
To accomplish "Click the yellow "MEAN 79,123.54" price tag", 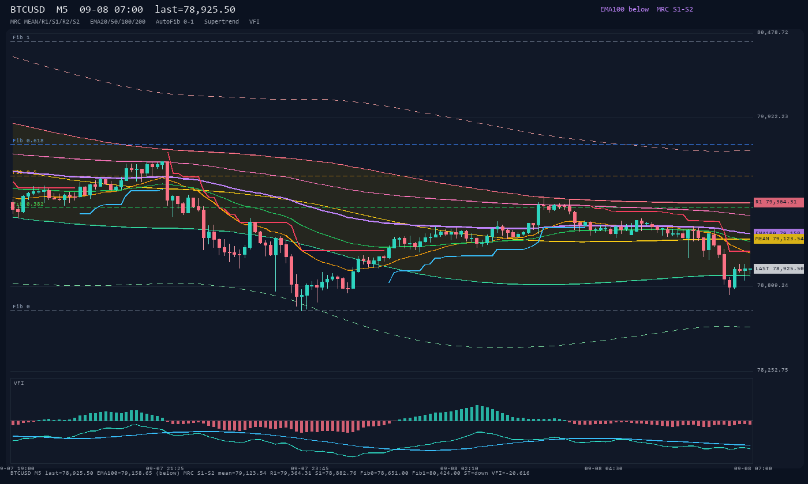I will [779, 239].
